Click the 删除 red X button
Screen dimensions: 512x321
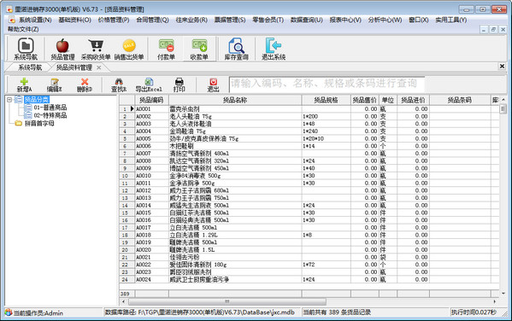(x=85, y=85)
